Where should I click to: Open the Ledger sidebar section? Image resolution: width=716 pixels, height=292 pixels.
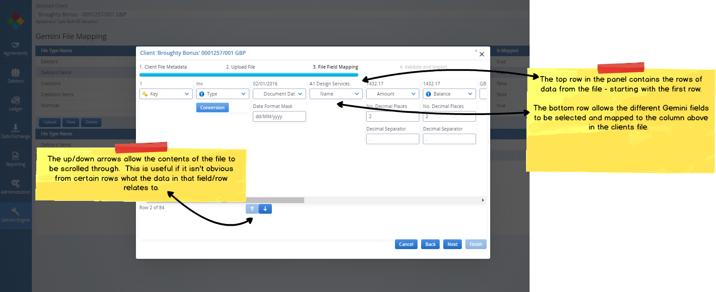[15, 104]
